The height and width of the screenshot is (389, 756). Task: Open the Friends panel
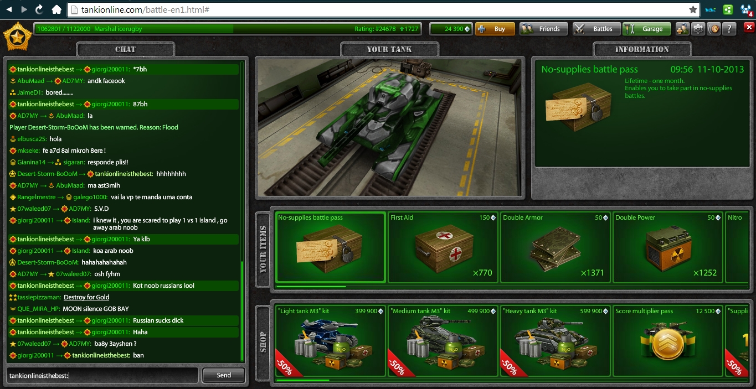coord(543,29)
